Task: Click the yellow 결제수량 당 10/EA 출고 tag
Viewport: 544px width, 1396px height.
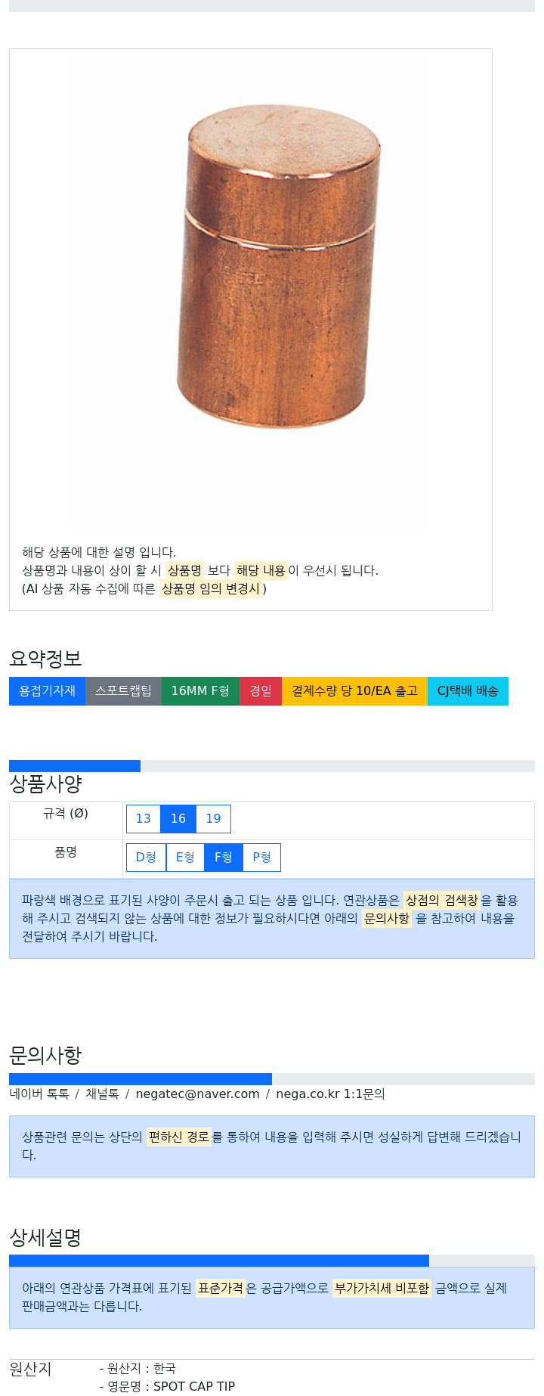Action: click(x=354, y=690)
